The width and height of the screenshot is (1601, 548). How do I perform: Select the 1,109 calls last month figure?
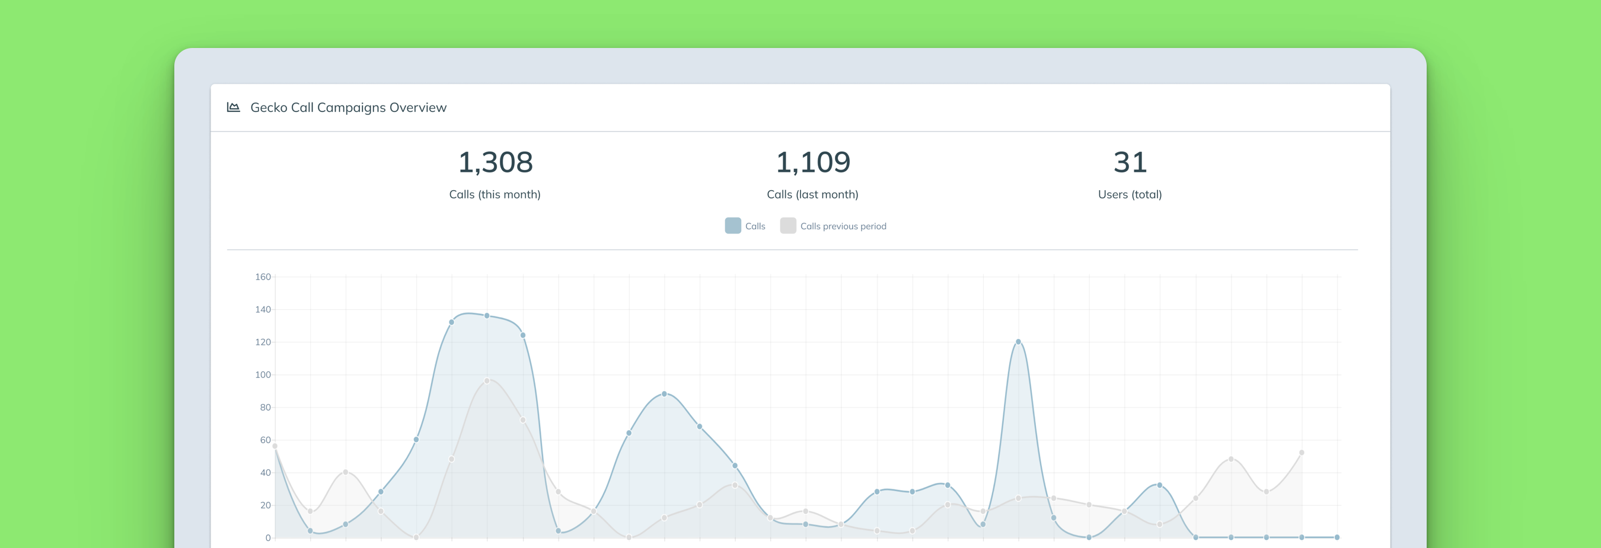(x=813, y=162)
